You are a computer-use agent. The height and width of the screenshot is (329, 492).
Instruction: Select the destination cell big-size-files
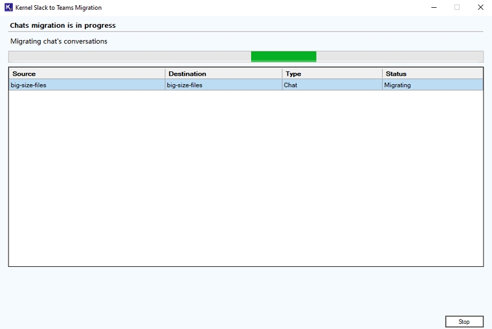click(224, 85)
